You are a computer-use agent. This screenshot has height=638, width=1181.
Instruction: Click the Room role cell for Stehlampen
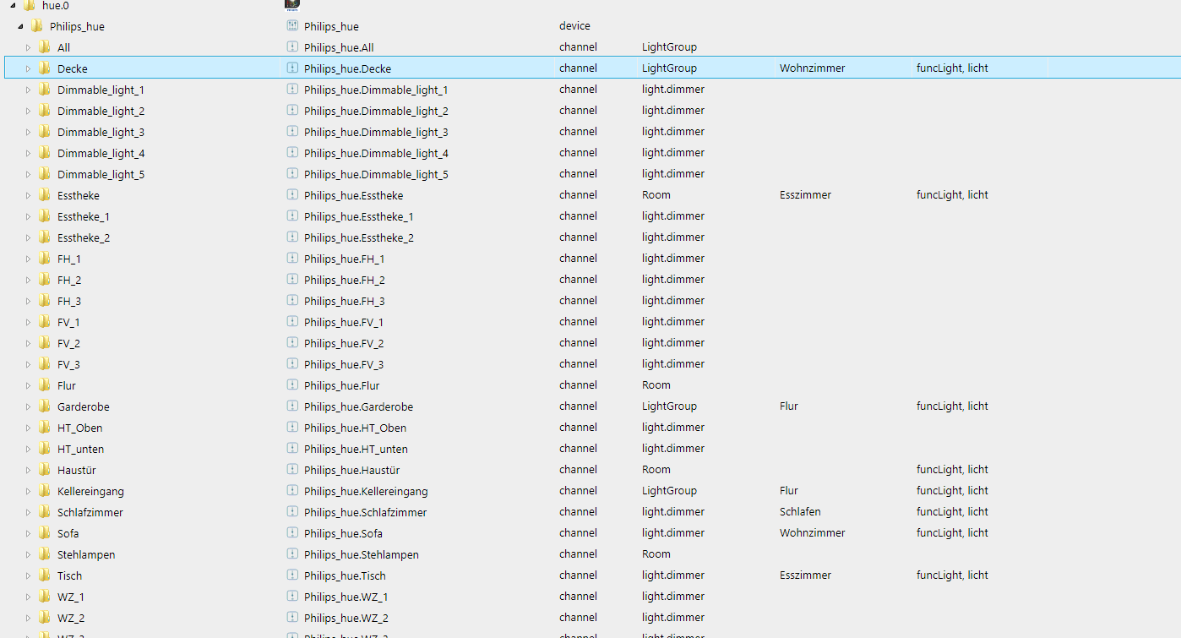point(656,554)
